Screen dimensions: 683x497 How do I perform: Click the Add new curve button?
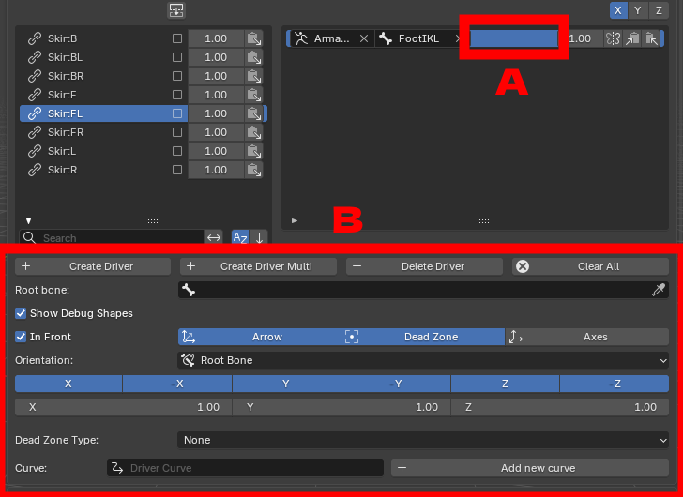(x=530, y=468)
